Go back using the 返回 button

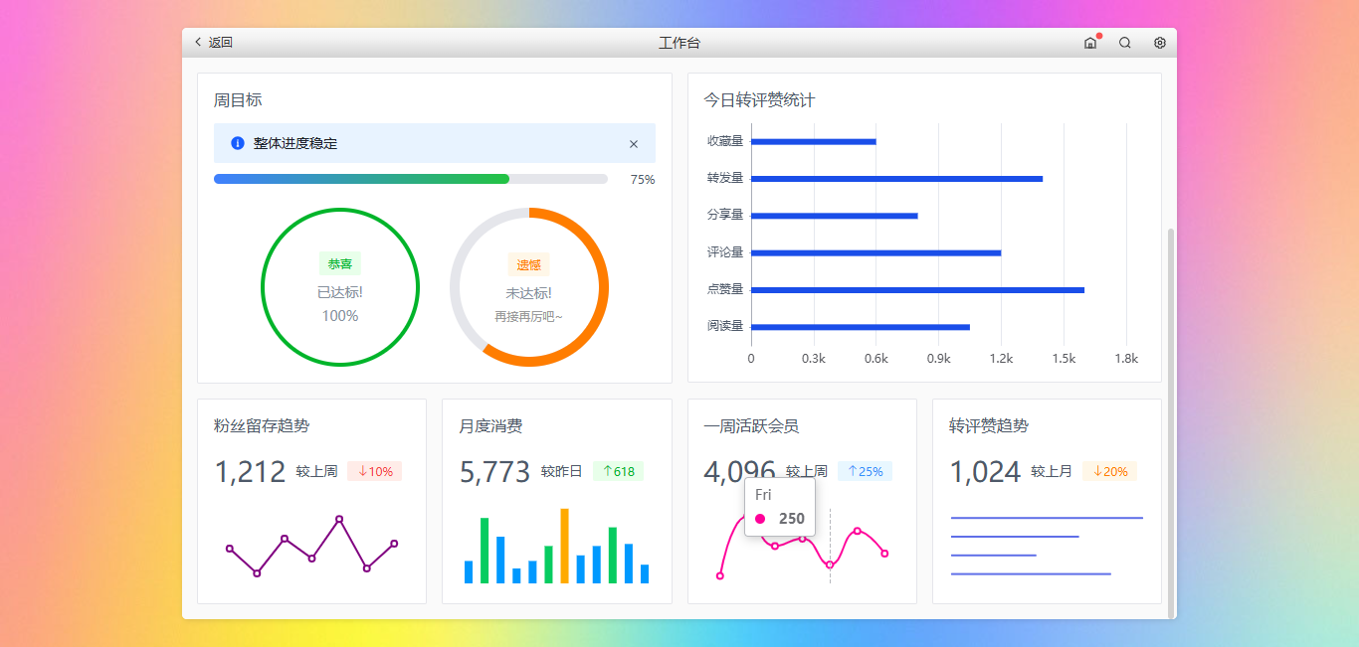(x=213, y=43)
